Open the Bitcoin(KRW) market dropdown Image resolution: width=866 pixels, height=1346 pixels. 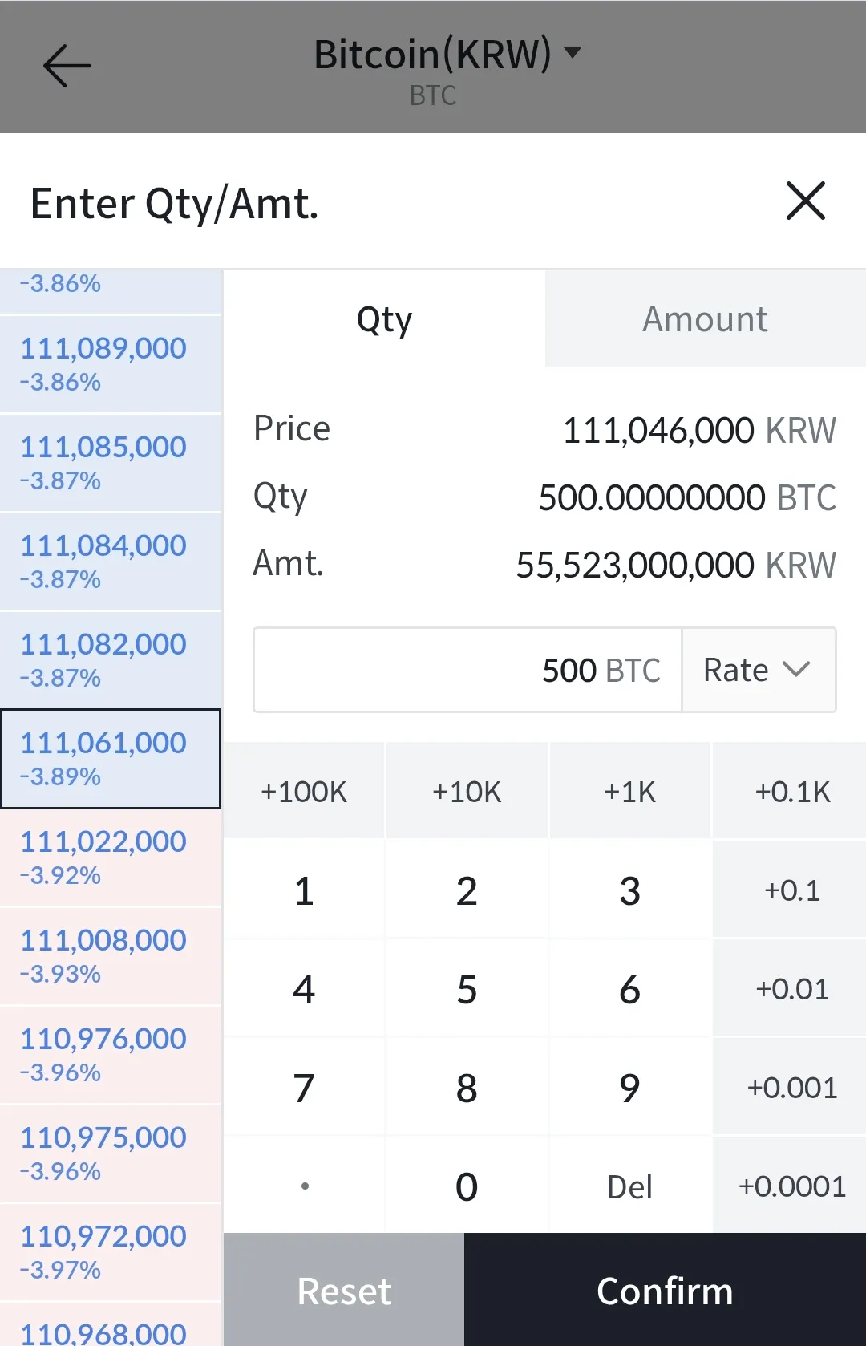coord(446,55)
